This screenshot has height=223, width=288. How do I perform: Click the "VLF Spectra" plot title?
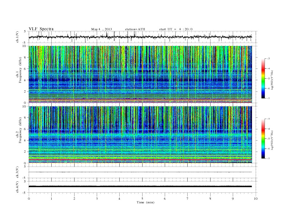pos(41,29)
